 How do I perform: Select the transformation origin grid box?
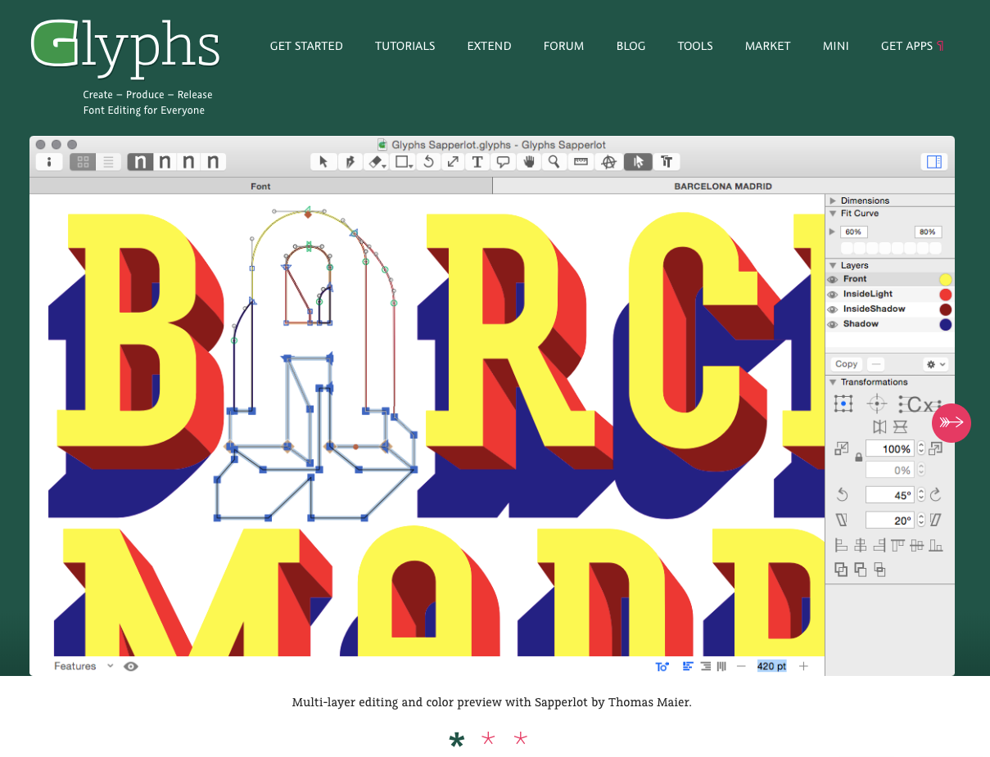coord(843,403)
